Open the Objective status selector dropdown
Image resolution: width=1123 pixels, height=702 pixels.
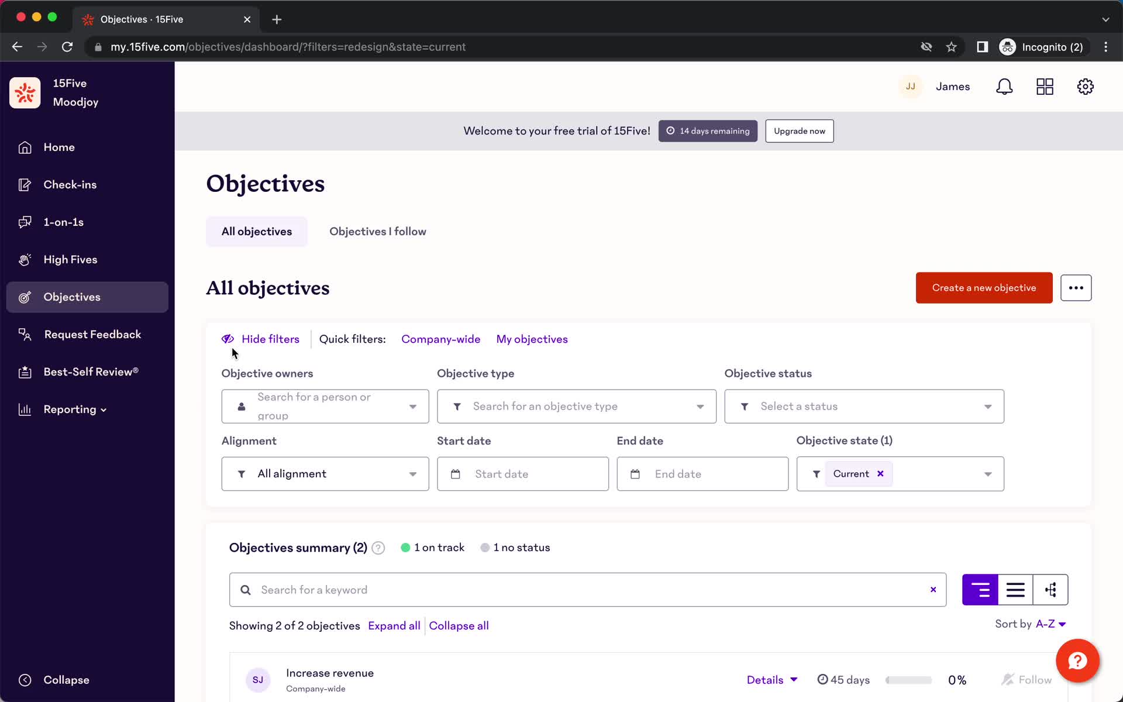[863, 406]
